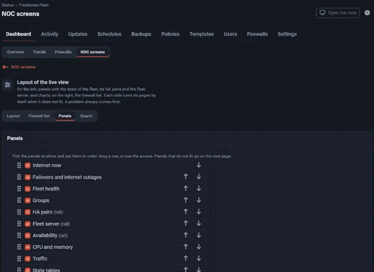Click the layout sliders icon
374x272 pixels.
click(x=8, y=85)
